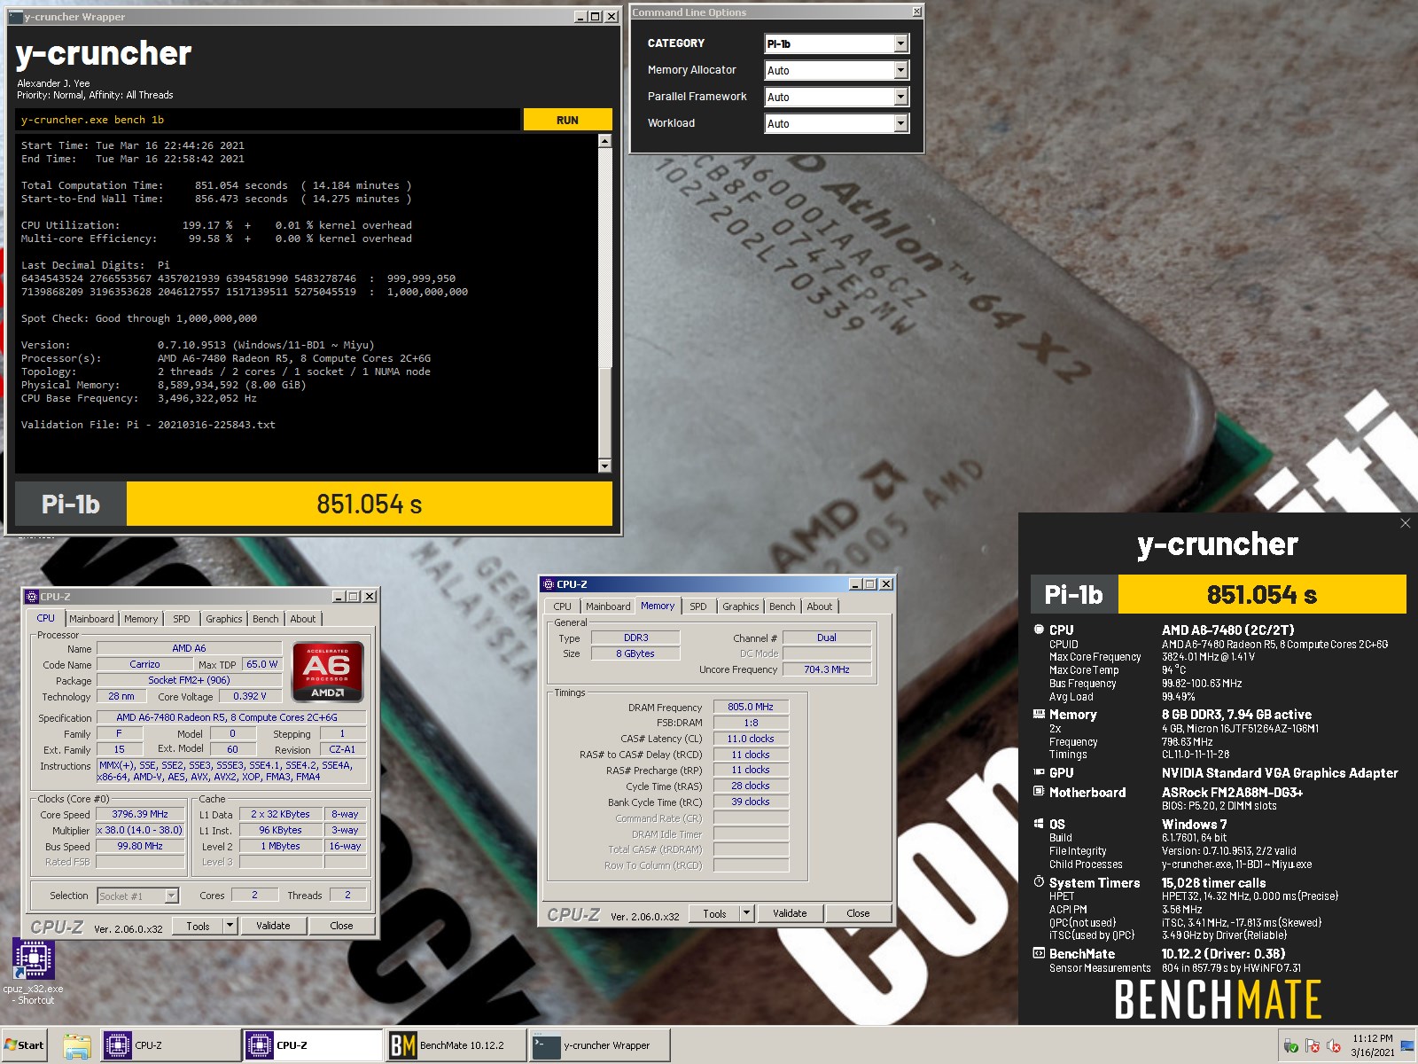Screen dimensions: 1418x1064
Task: Click the show desktop tray icon
Action: pos(1407,1046)
